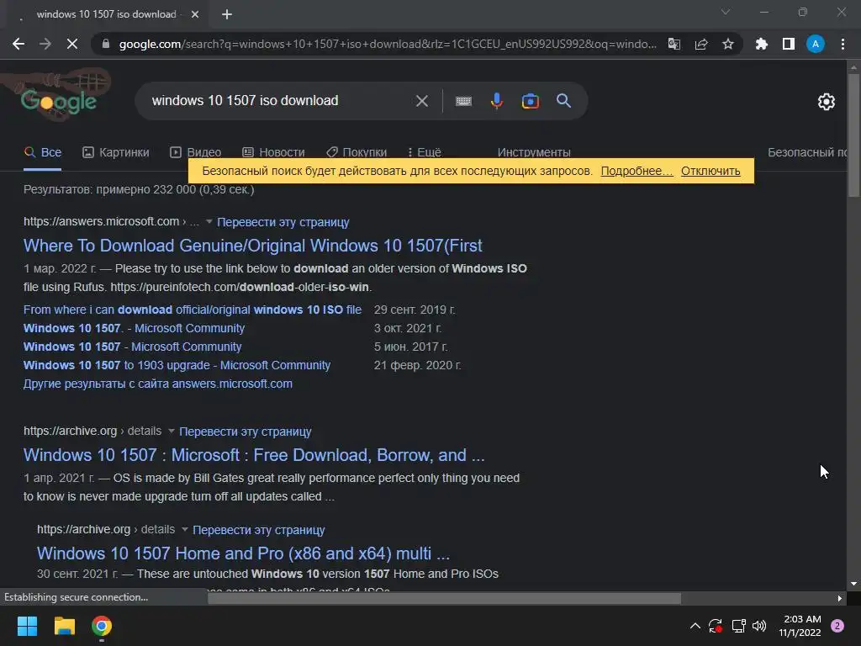Screen dimensions: 861x646
Task: Bookmark this page with star icon
Action: [727, 44]
